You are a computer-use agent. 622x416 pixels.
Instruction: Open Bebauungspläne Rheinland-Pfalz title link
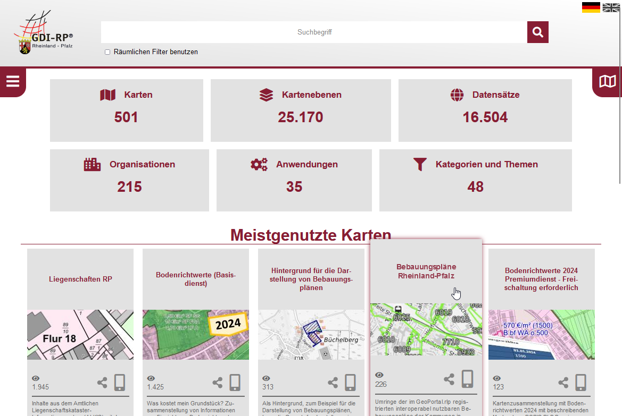tap(426, 271)
